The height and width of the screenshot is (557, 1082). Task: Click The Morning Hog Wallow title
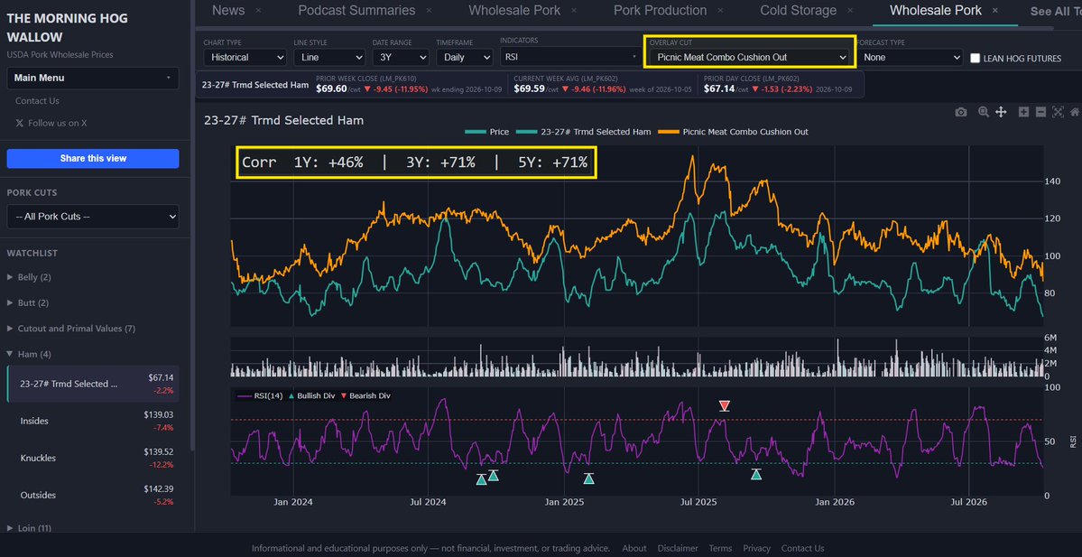tap(67, 28)
